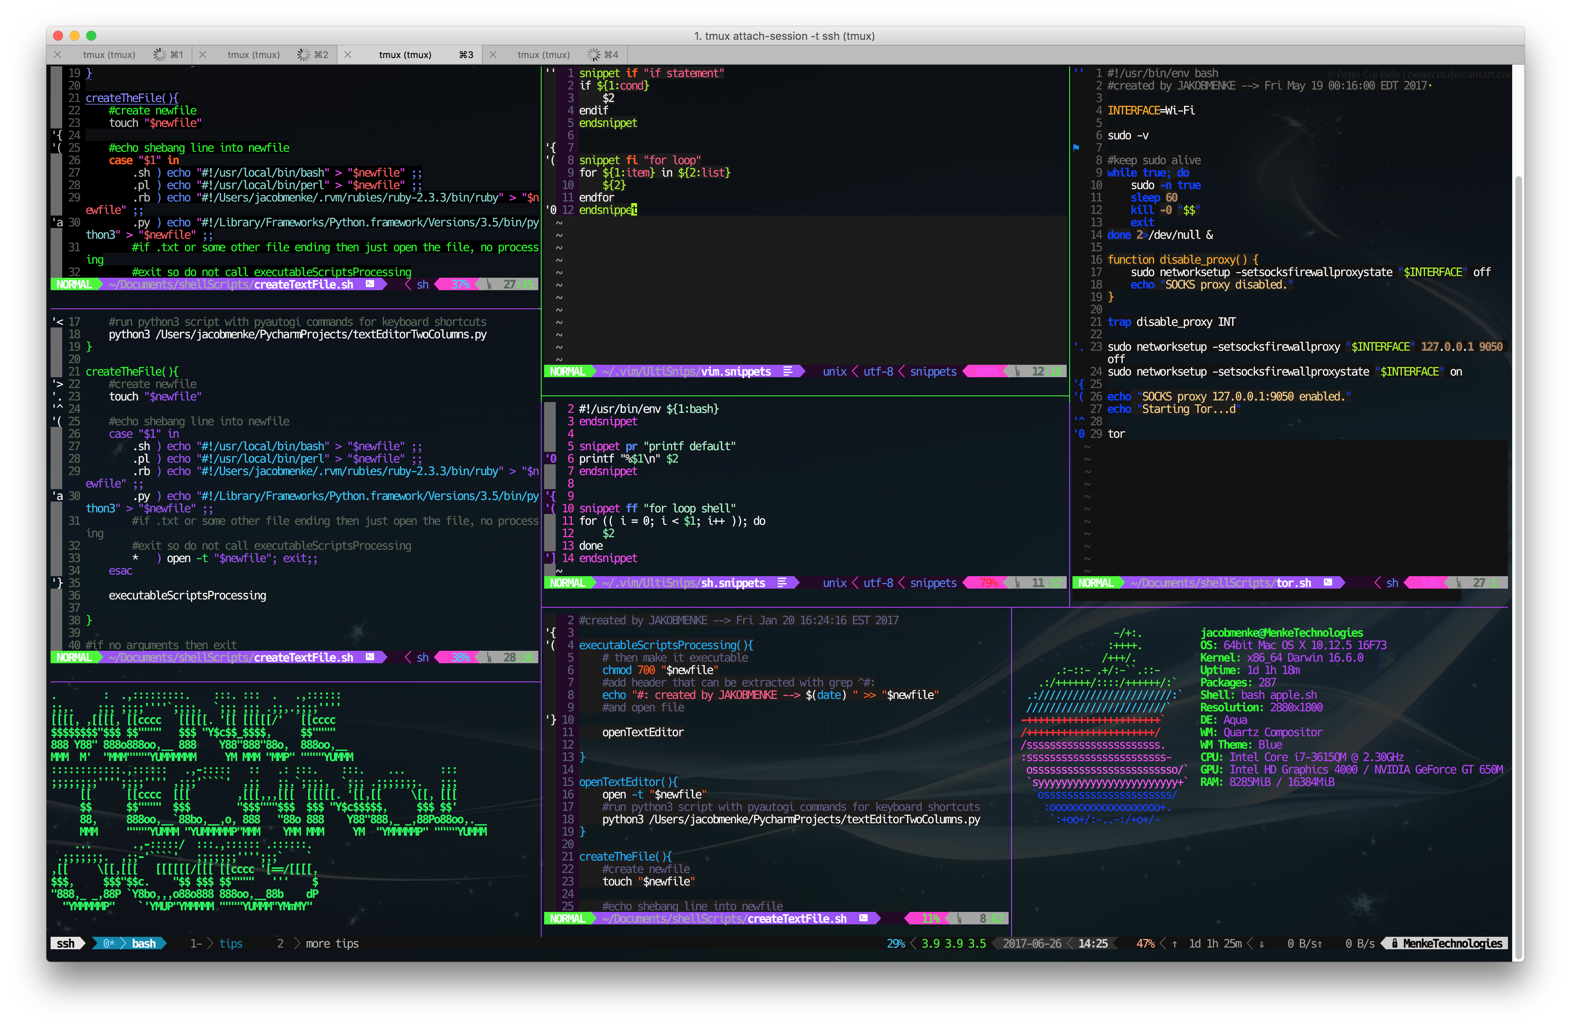
Task: Click the active 'bash' window label
Action: pyautogui.click(x=143, y=943)
